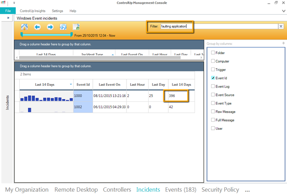
Task: Expand the sidebar with double chevron
Action: (8, 18)
